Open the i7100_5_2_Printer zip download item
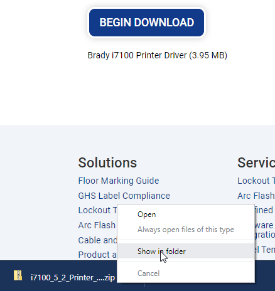The height and width of the screenshot is (291, 275). point(73,278)
